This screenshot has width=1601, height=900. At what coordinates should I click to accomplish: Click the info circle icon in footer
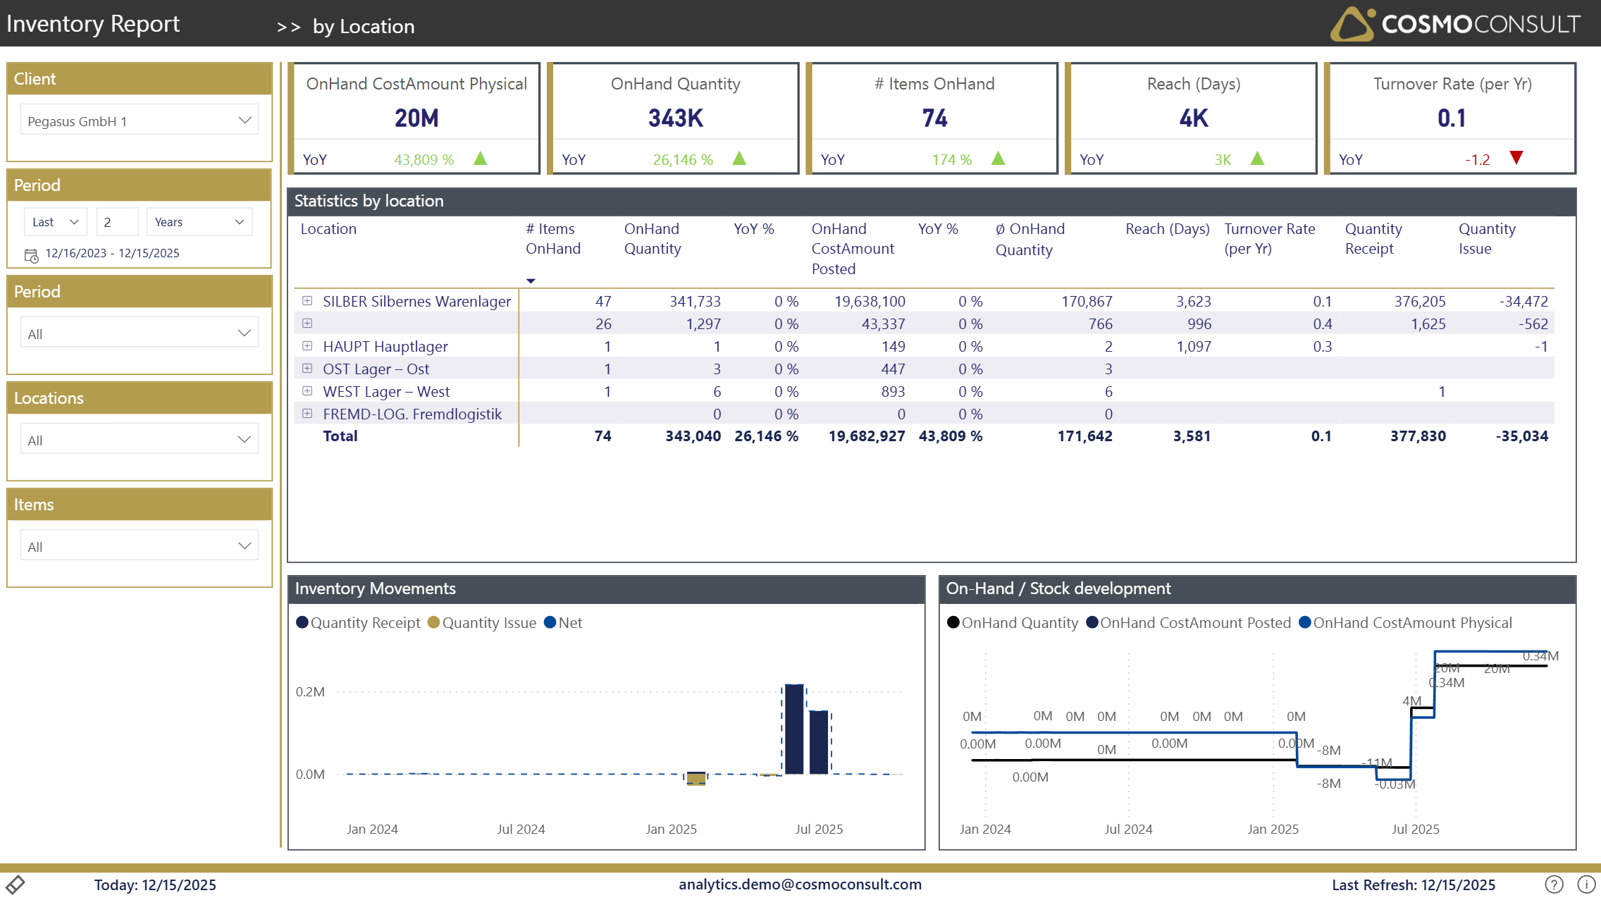click(1585, 884)
